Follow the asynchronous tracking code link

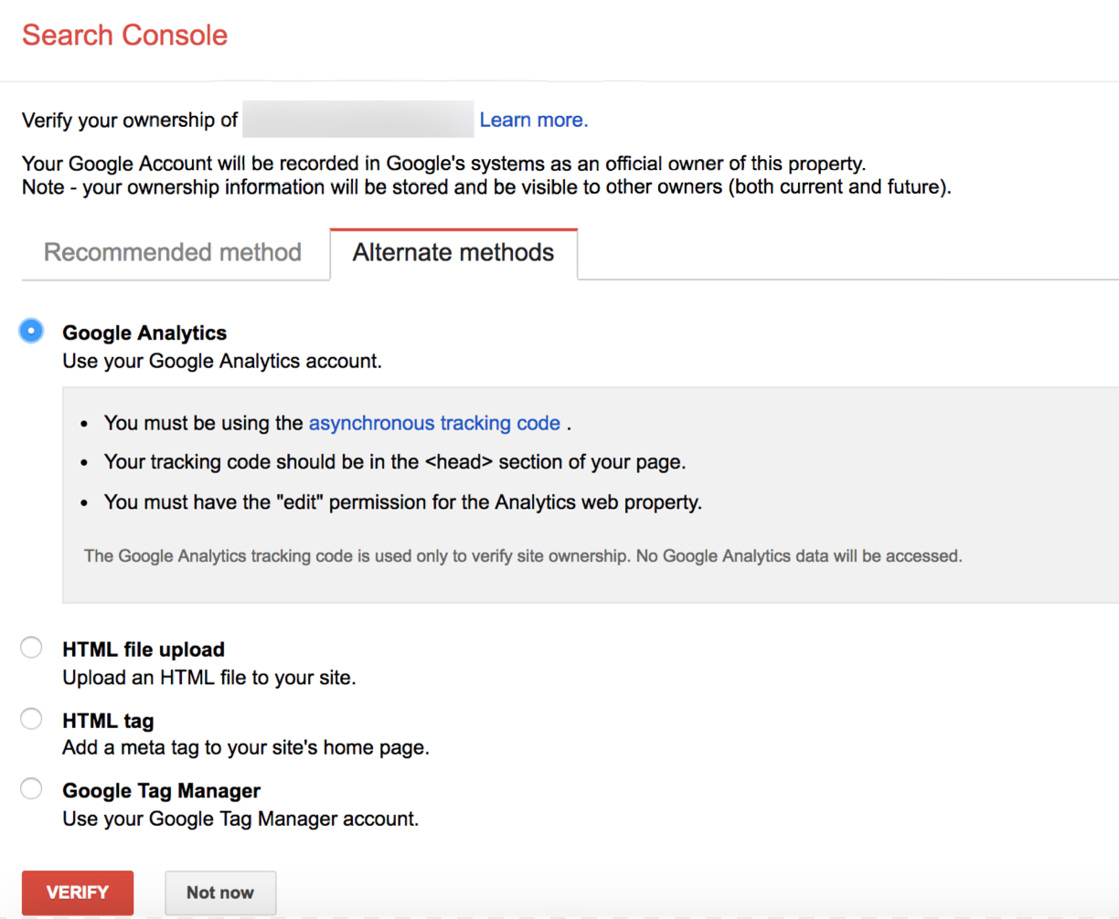click(434, 423)
